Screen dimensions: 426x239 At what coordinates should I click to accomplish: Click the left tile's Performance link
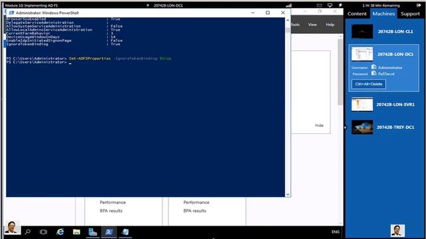[112, 202]
